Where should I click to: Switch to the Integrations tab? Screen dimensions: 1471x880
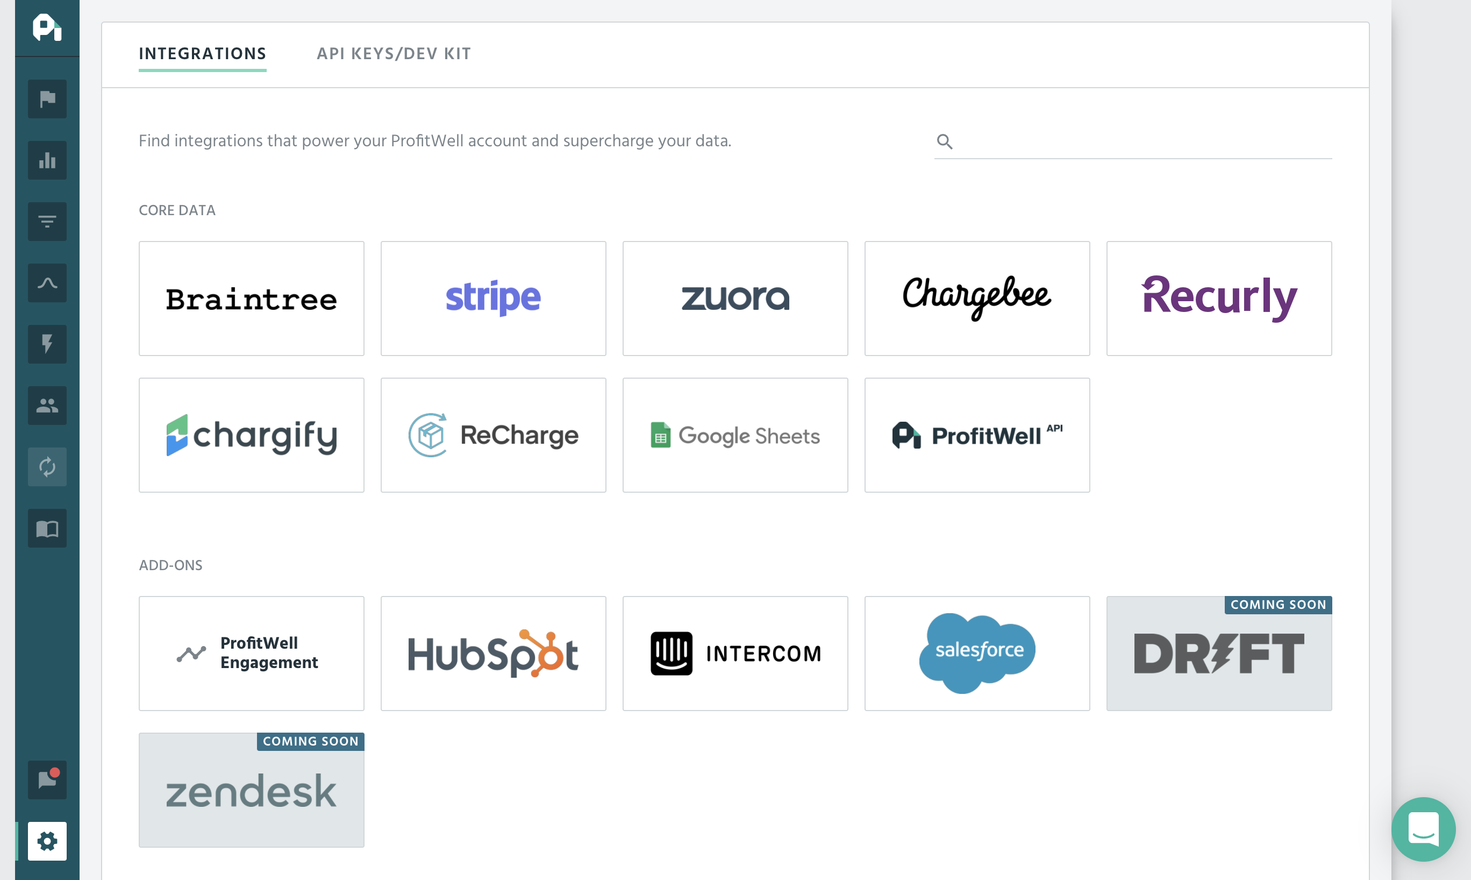[203, 54]
